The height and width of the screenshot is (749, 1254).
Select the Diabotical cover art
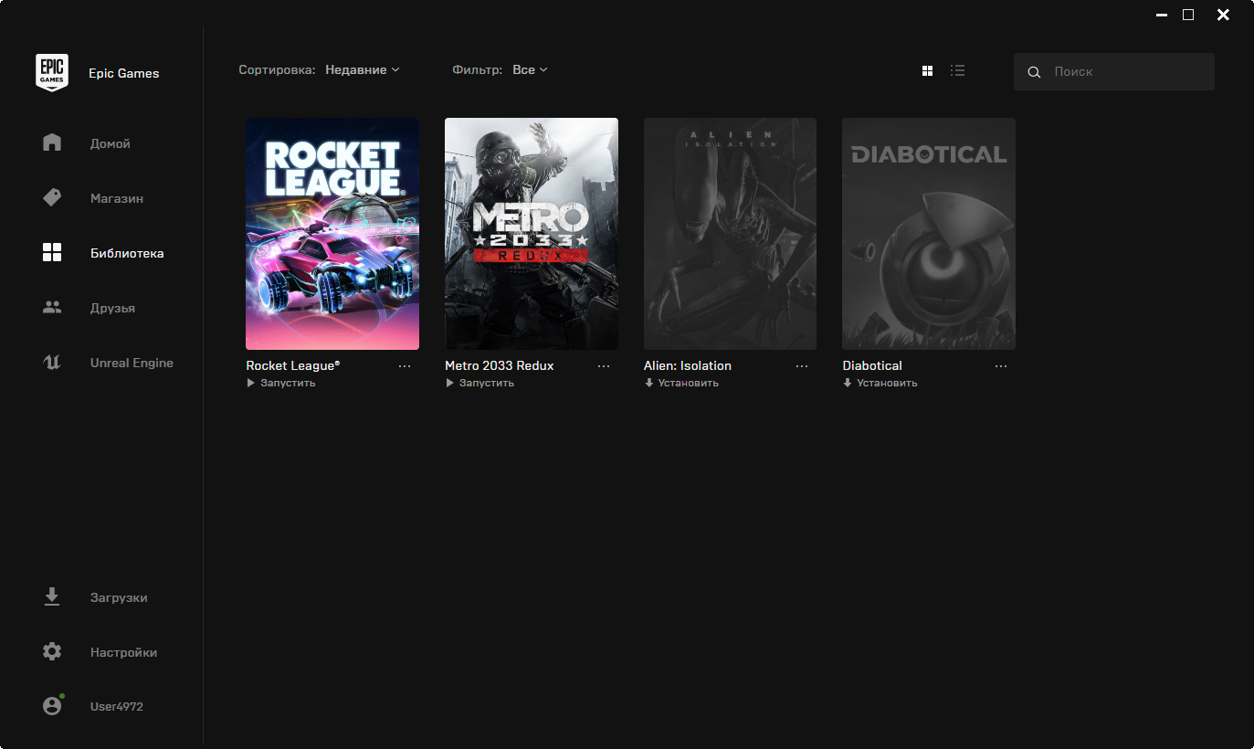pyautogui.click(x=929, y=234)
